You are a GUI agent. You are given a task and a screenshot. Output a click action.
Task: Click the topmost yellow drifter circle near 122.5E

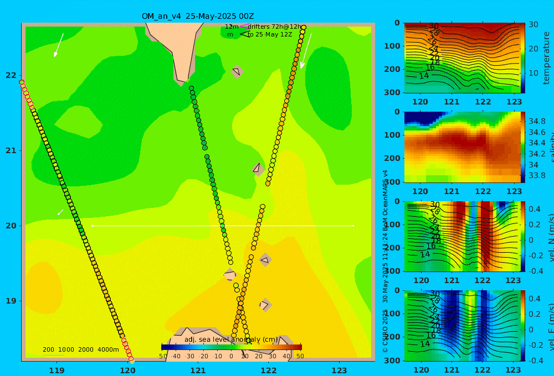coord(303,27)
